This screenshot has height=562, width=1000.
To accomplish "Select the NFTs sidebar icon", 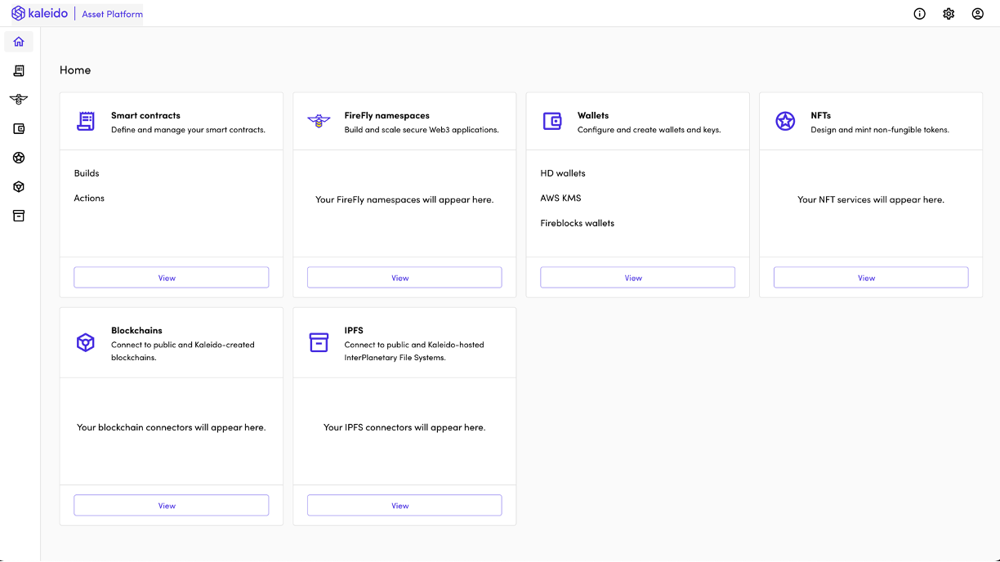I will pyautogui.click(x=18, y=158).
